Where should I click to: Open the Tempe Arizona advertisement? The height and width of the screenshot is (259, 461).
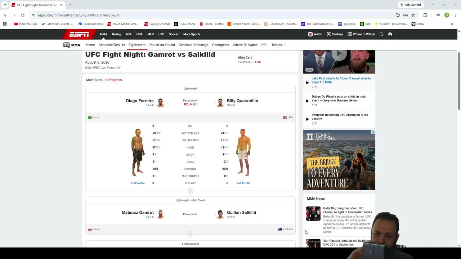click(339, 160)
